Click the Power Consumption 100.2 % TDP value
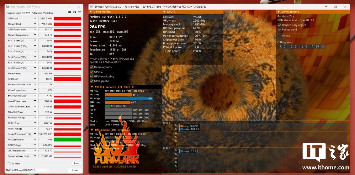This screenshot has height=175, width=355. [45, 134]
